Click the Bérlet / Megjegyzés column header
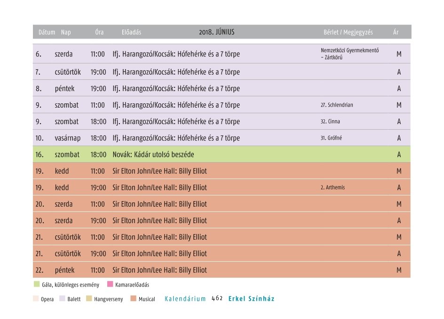The image size is (444, 319). pos(348,32)
